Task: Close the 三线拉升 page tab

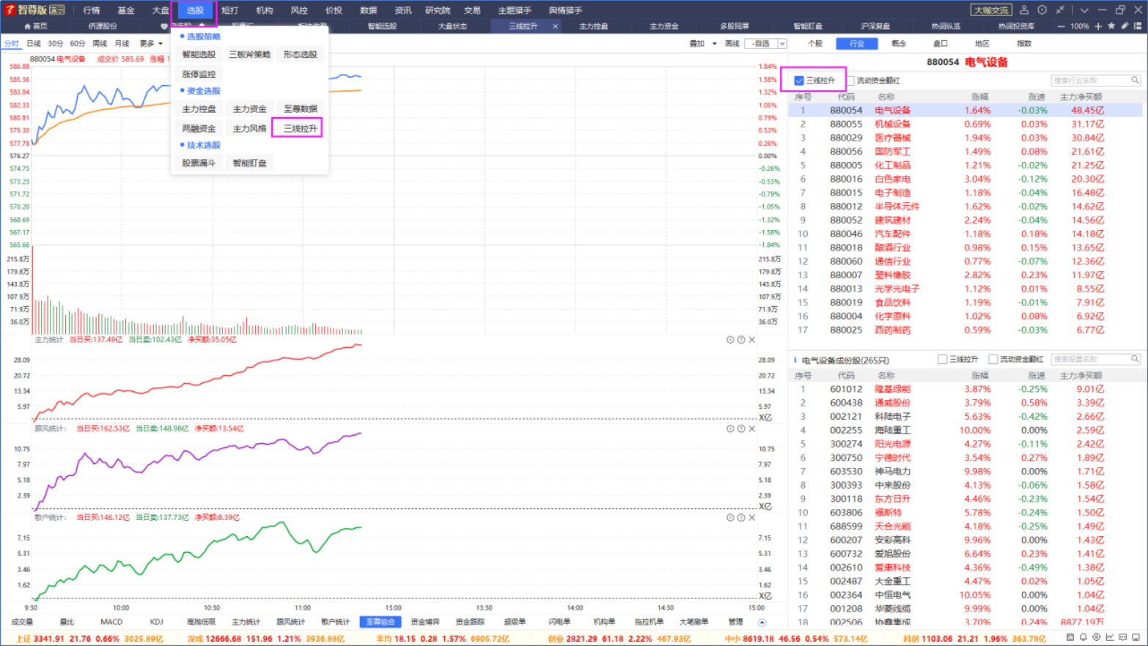Action: tap(555, 26)
